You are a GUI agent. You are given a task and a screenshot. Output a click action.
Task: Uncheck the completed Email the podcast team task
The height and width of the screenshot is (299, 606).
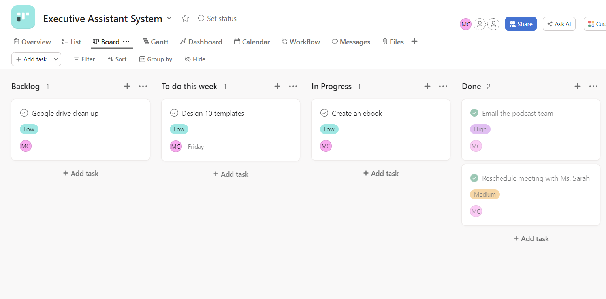tap(474, 113)
